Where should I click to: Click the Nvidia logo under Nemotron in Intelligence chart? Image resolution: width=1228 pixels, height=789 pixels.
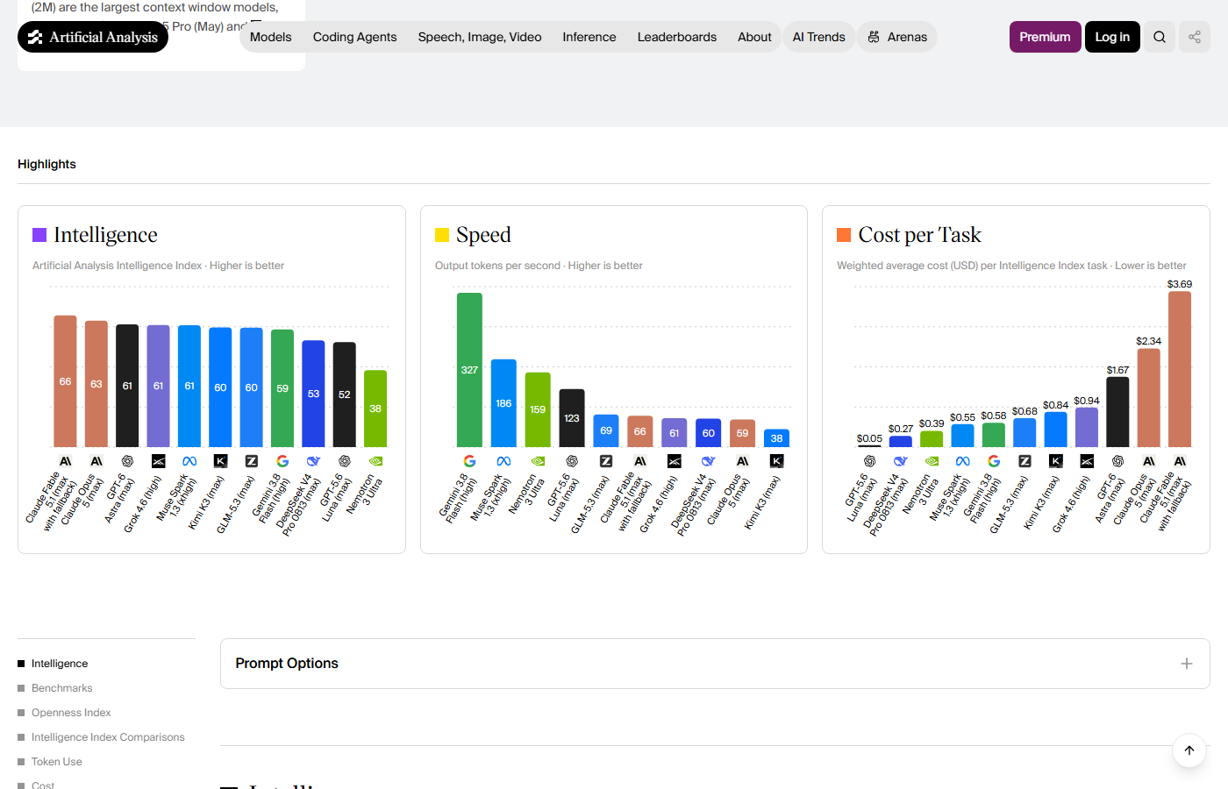375,461
